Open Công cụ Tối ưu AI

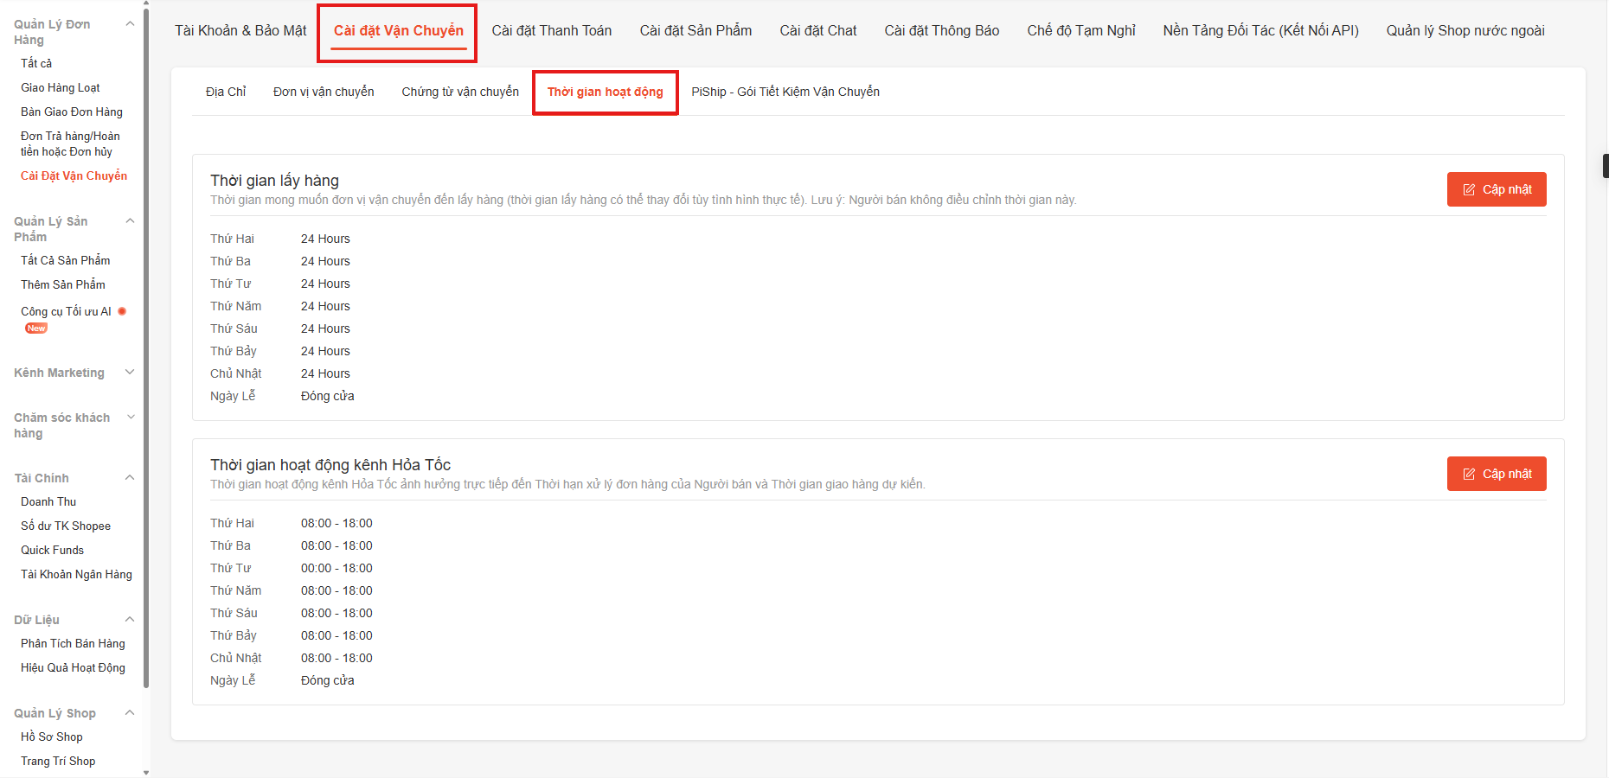(x=66, y=312)
